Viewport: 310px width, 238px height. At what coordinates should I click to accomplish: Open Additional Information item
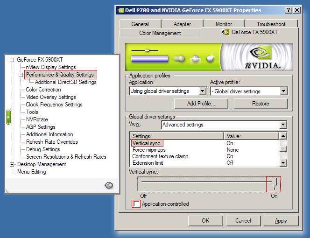pyautogui.click(x=49, y=134)
